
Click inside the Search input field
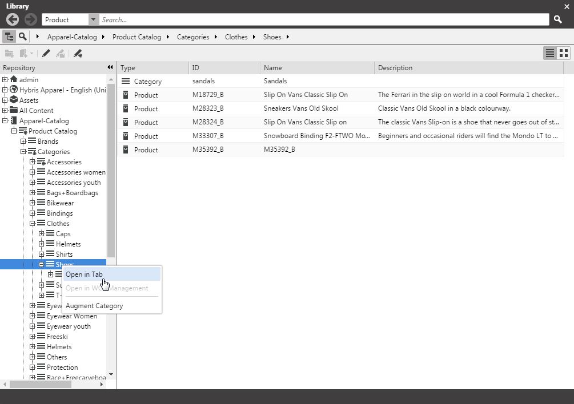[286, 19]
